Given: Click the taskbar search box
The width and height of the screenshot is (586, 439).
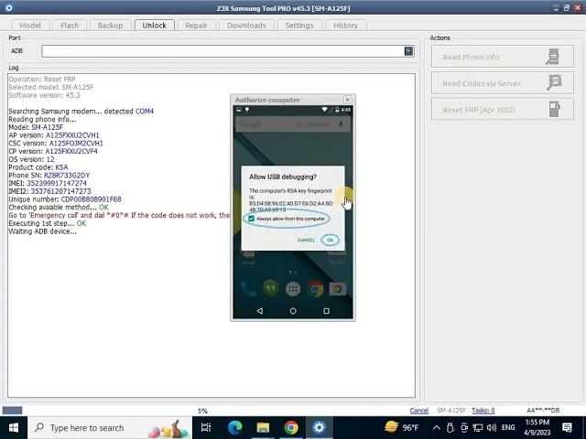Looking at the screenshot, I should pyautogui.click(x=110, y=428).
